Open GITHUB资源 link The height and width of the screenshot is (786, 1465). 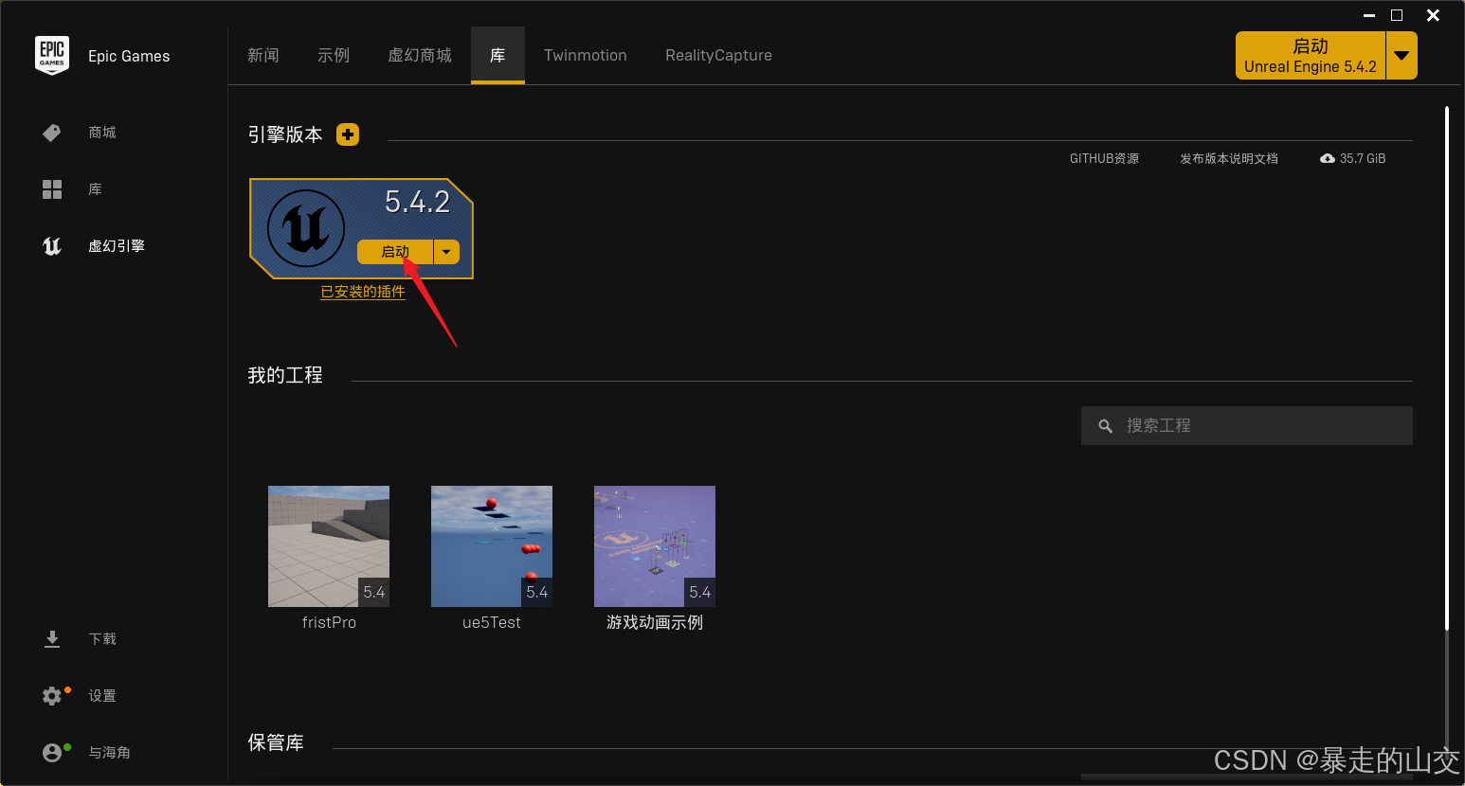[x=1104, y=158]
